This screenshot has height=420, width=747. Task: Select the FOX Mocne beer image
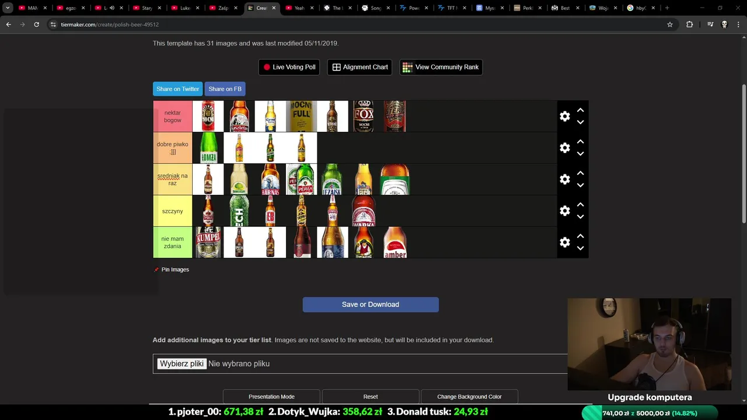click(364, 116)
